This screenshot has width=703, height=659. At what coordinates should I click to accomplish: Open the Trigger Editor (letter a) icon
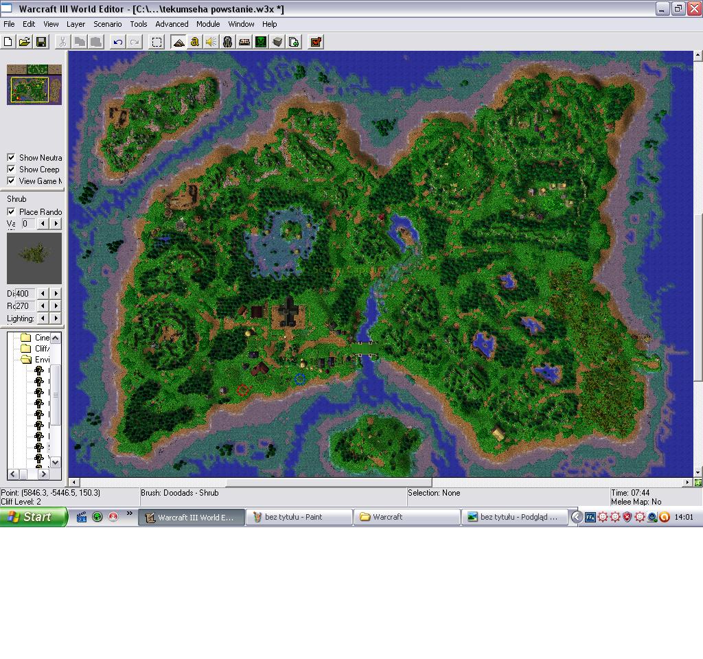pos(194,42)
